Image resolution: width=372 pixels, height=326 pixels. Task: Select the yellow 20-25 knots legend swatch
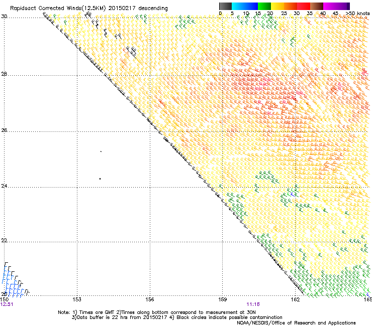(x=277, y=6)
